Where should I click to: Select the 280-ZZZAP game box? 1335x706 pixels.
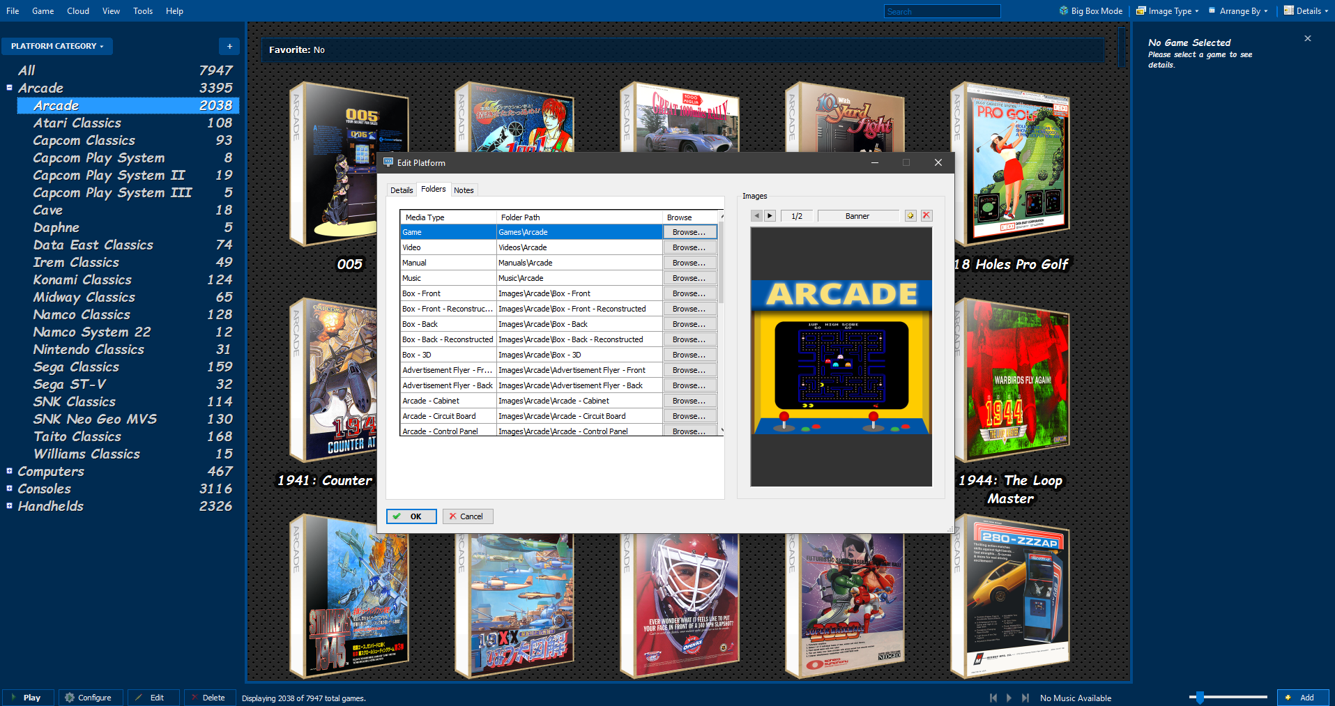point(1010,596)
